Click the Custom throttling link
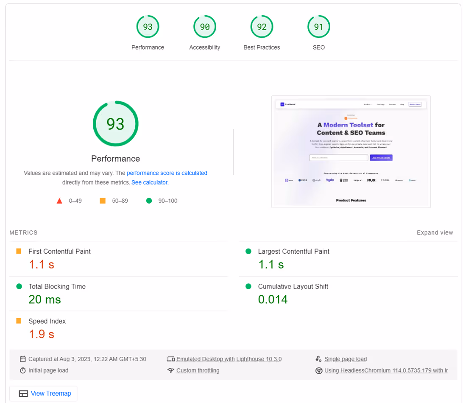The height and width of the screenshot is (403, 463). pyautogui.click(x=198, y=370)
